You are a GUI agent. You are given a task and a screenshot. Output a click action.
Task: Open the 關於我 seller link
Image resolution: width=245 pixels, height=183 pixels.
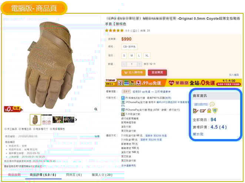point(198,134)
